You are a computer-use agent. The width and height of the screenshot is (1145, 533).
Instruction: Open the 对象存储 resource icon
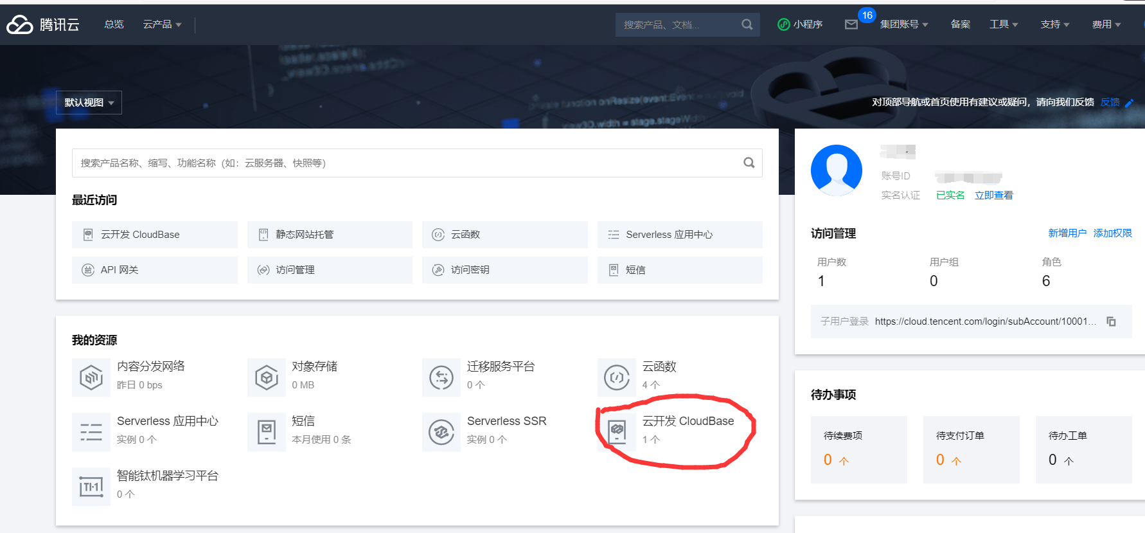266,377
